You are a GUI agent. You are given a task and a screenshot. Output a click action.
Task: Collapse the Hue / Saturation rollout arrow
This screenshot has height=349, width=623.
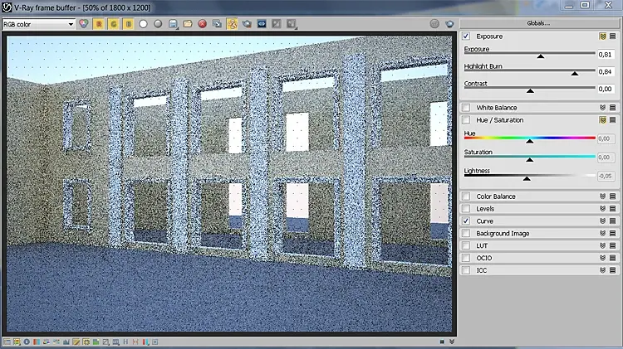(603, 119)
